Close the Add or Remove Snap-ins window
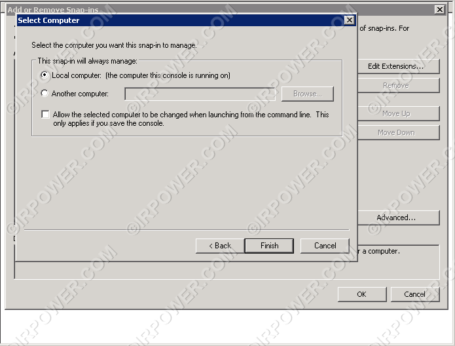The height and width of the screenshot is (346, 455). click(439, 10)
